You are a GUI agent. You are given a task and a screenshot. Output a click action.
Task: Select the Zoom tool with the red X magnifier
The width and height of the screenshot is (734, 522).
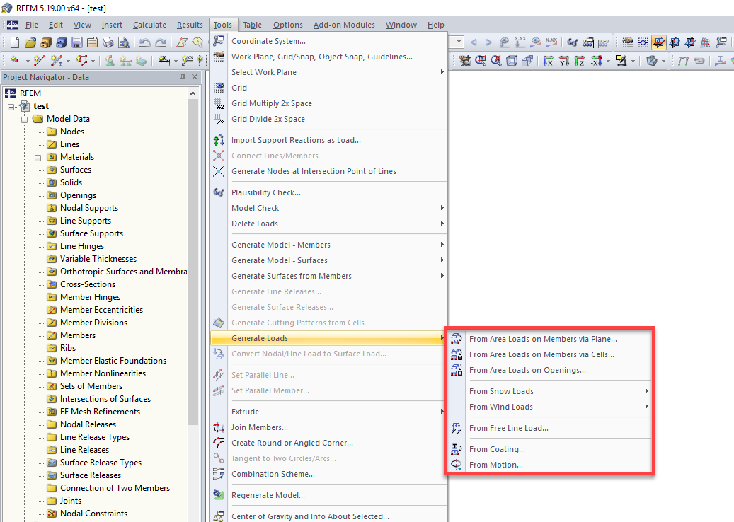pyautogui.click(x=498, y=61)
